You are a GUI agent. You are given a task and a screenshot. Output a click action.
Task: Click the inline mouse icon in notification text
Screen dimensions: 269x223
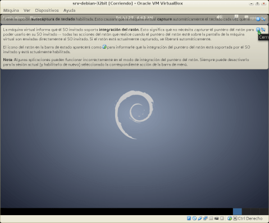click(x=104, y=47)
